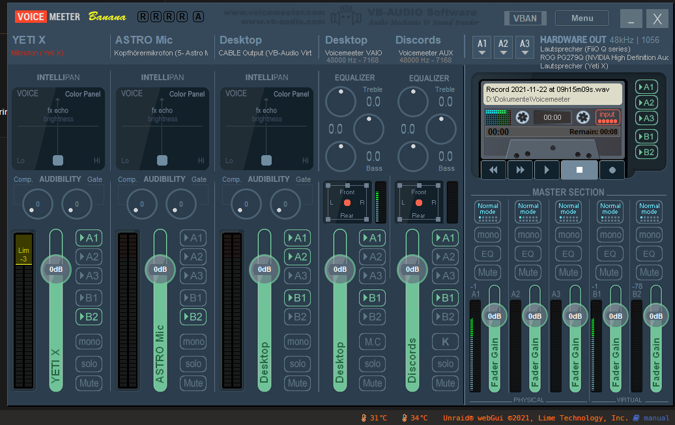Enable A1 routing on ASTRO Mic strip

click(x=194, y=238)
